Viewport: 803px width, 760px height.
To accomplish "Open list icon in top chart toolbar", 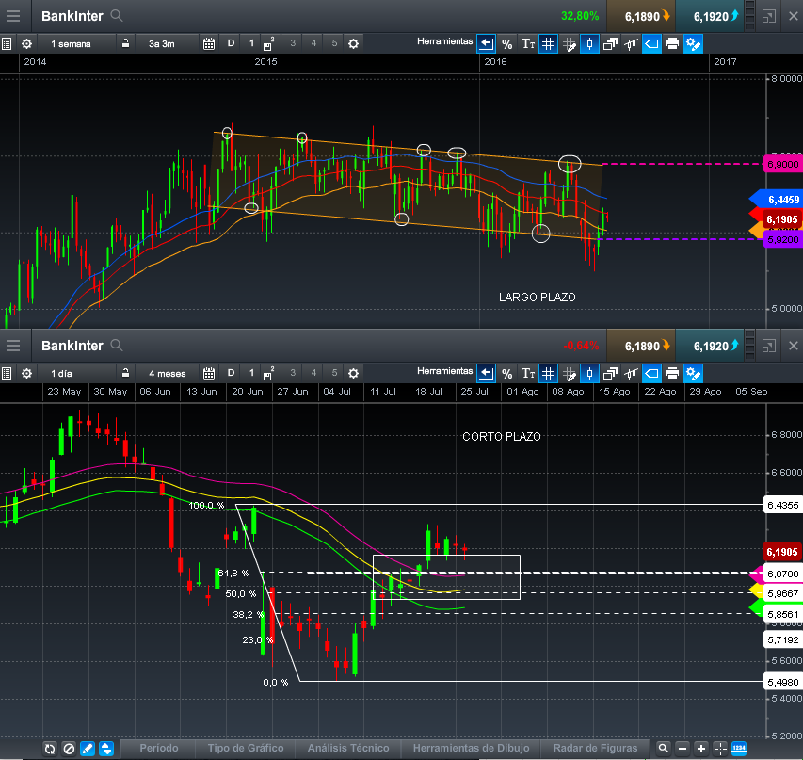I will 7,43.
